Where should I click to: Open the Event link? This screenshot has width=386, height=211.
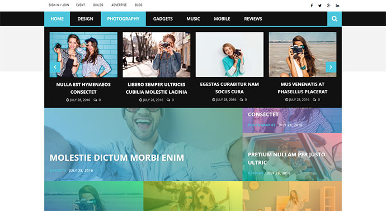(81, 5)
